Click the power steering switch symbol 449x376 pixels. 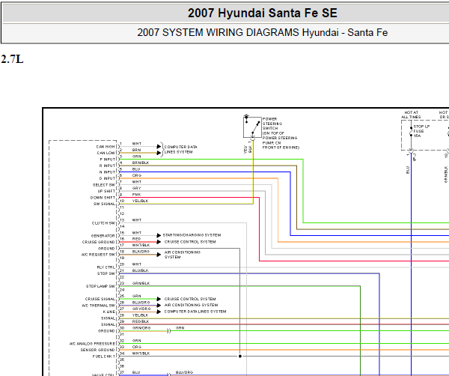(252, 127)
